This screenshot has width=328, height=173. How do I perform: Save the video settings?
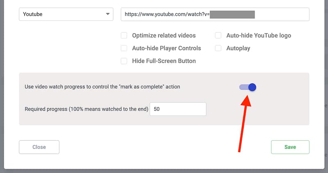pos(290,147)
